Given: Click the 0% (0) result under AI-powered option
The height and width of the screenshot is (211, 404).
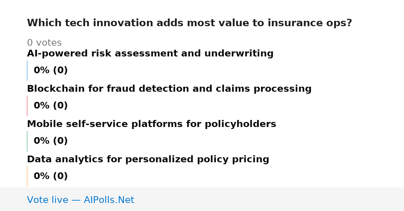Looking at the screenshot, I should (x=51, y=71).
